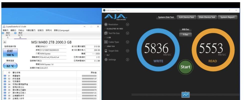Click status orb for drive D: 32 °C

[15, 33]
